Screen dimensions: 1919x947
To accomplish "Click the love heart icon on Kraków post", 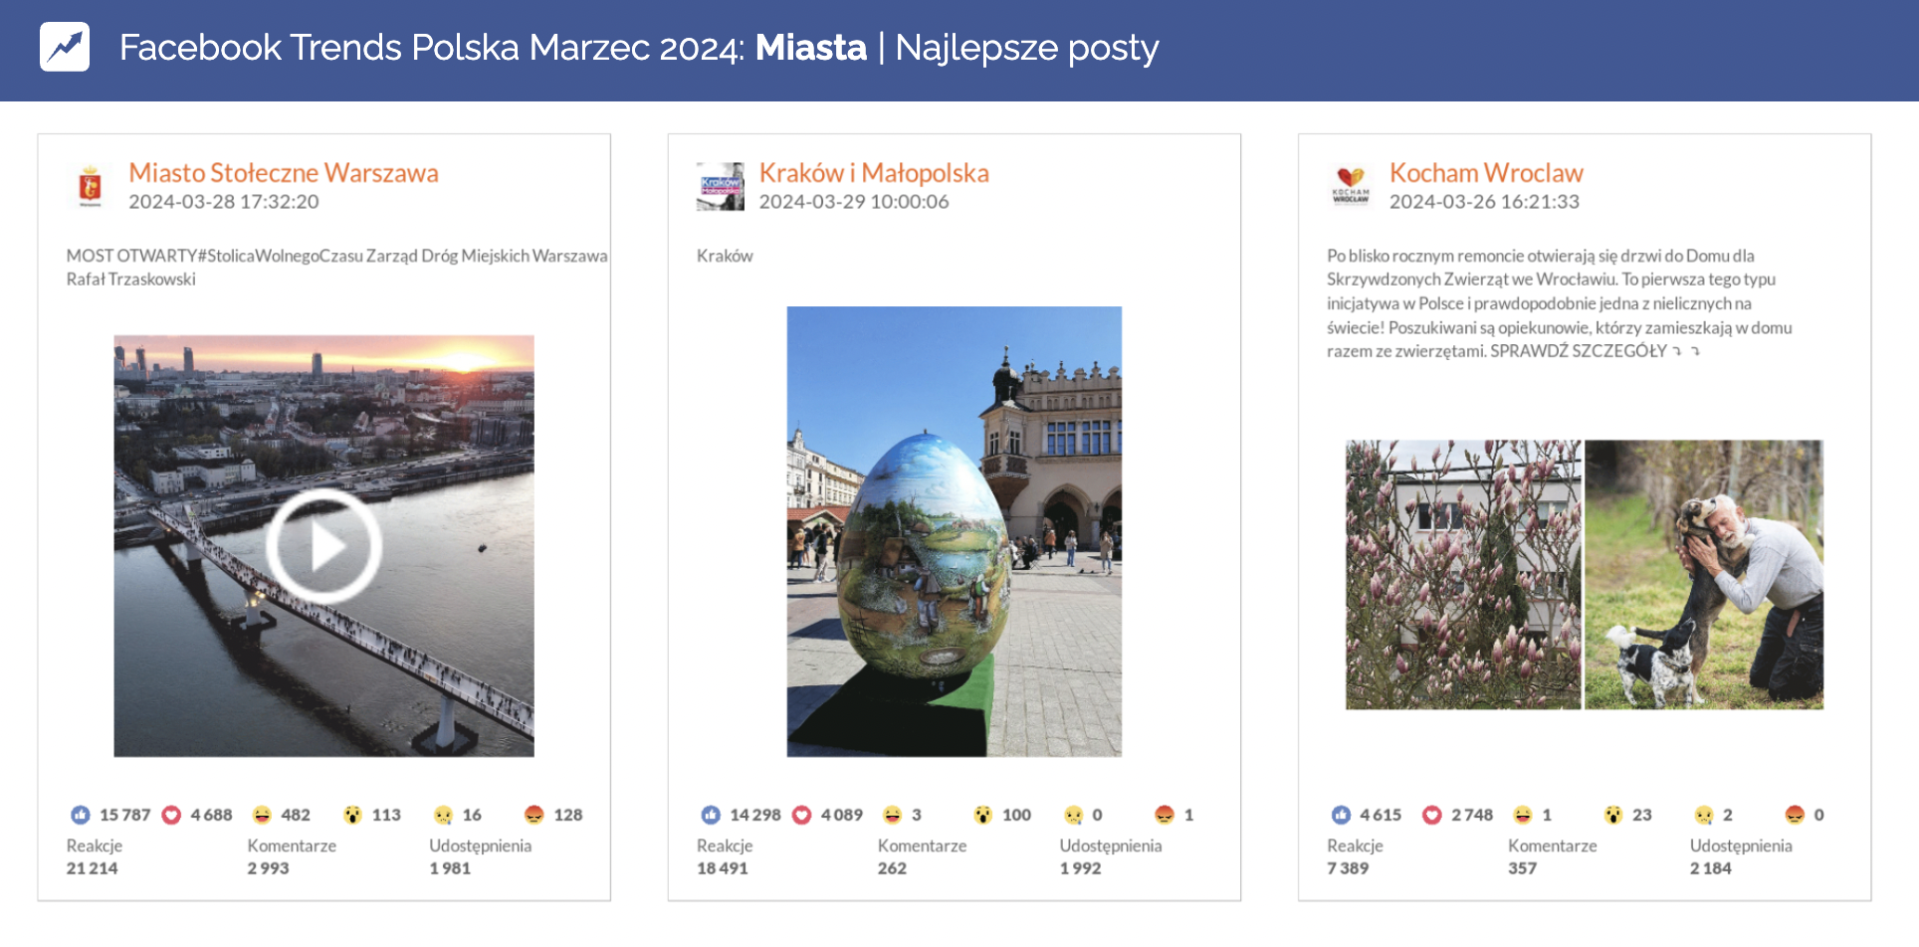I will pyautogui.click(x=801, y=815).
